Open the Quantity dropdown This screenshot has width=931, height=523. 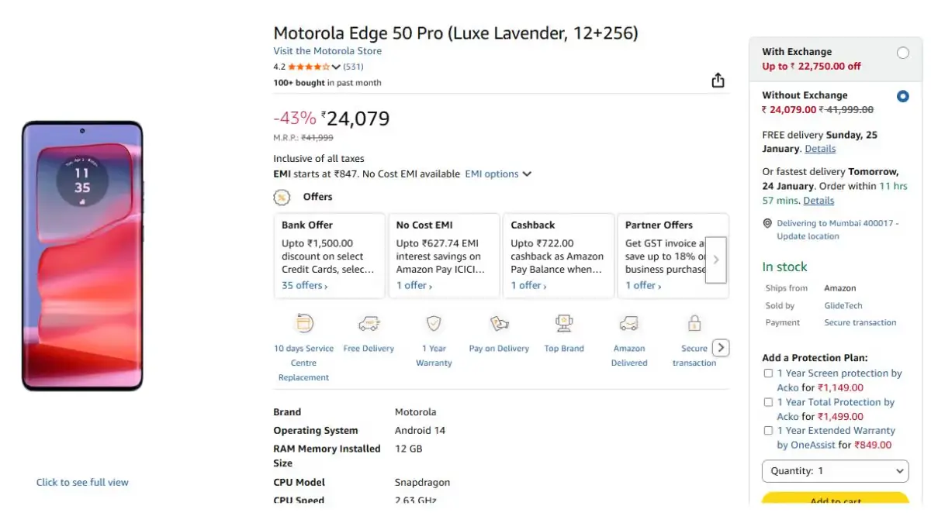[x=835, y=471]
